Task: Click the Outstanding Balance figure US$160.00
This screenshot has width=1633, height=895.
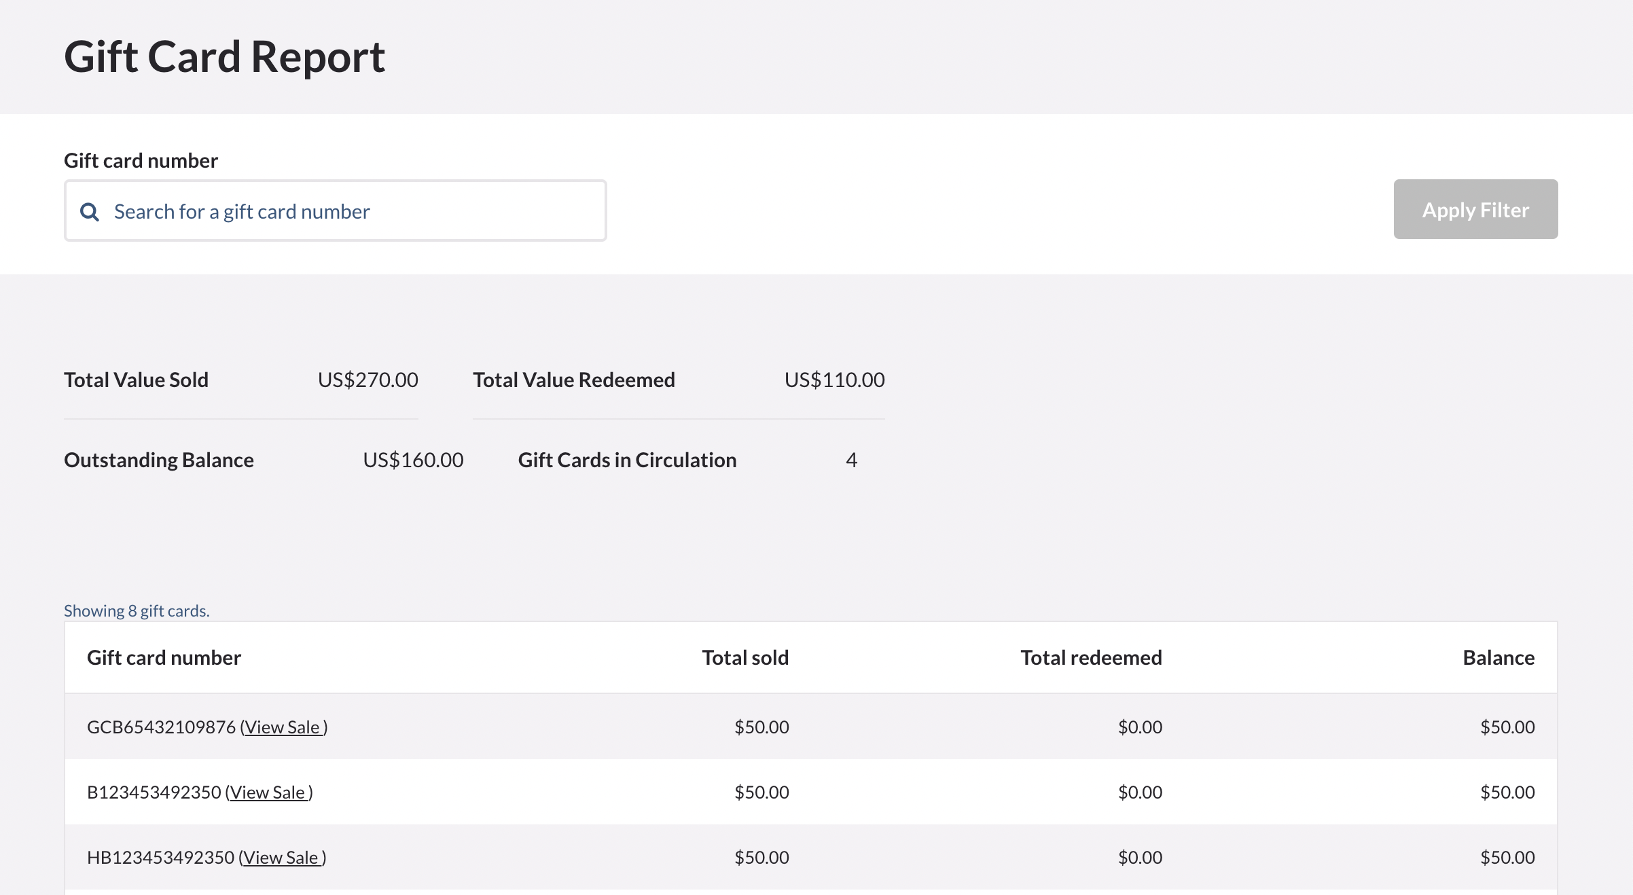Action: (x=412, y=460)
